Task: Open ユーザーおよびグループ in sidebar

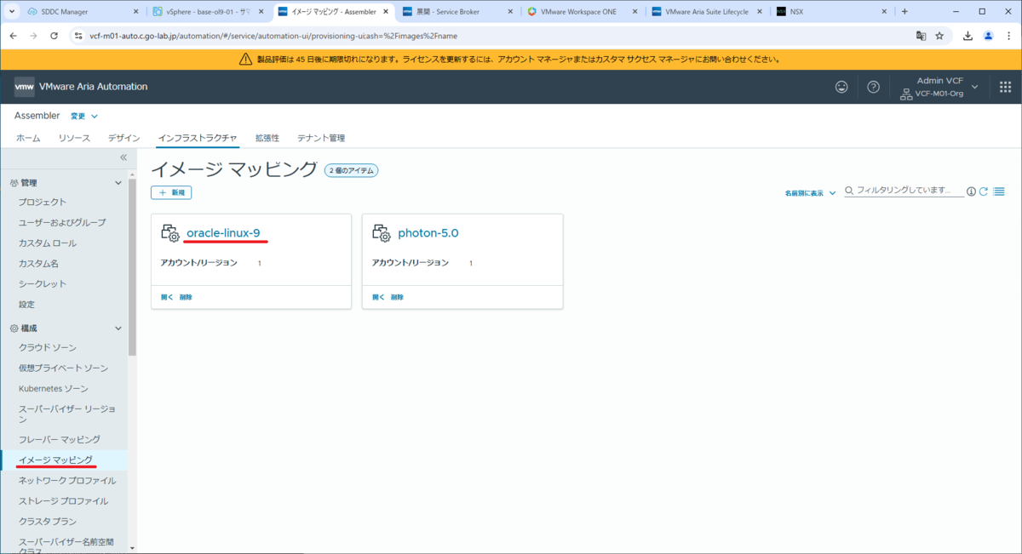Action: (x=62, y=222)
